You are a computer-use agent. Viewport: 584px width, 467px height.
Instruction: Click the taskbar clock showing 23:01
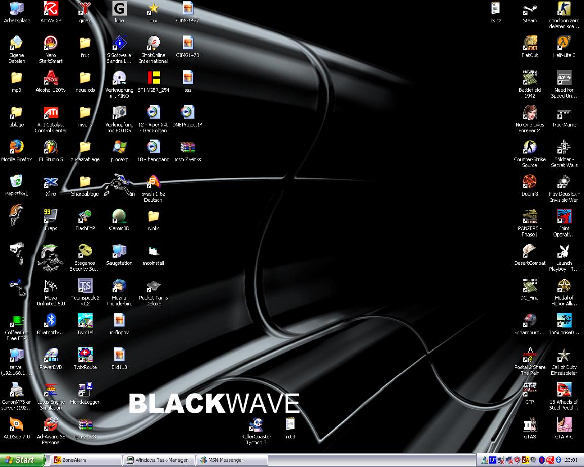pos(571,460)
